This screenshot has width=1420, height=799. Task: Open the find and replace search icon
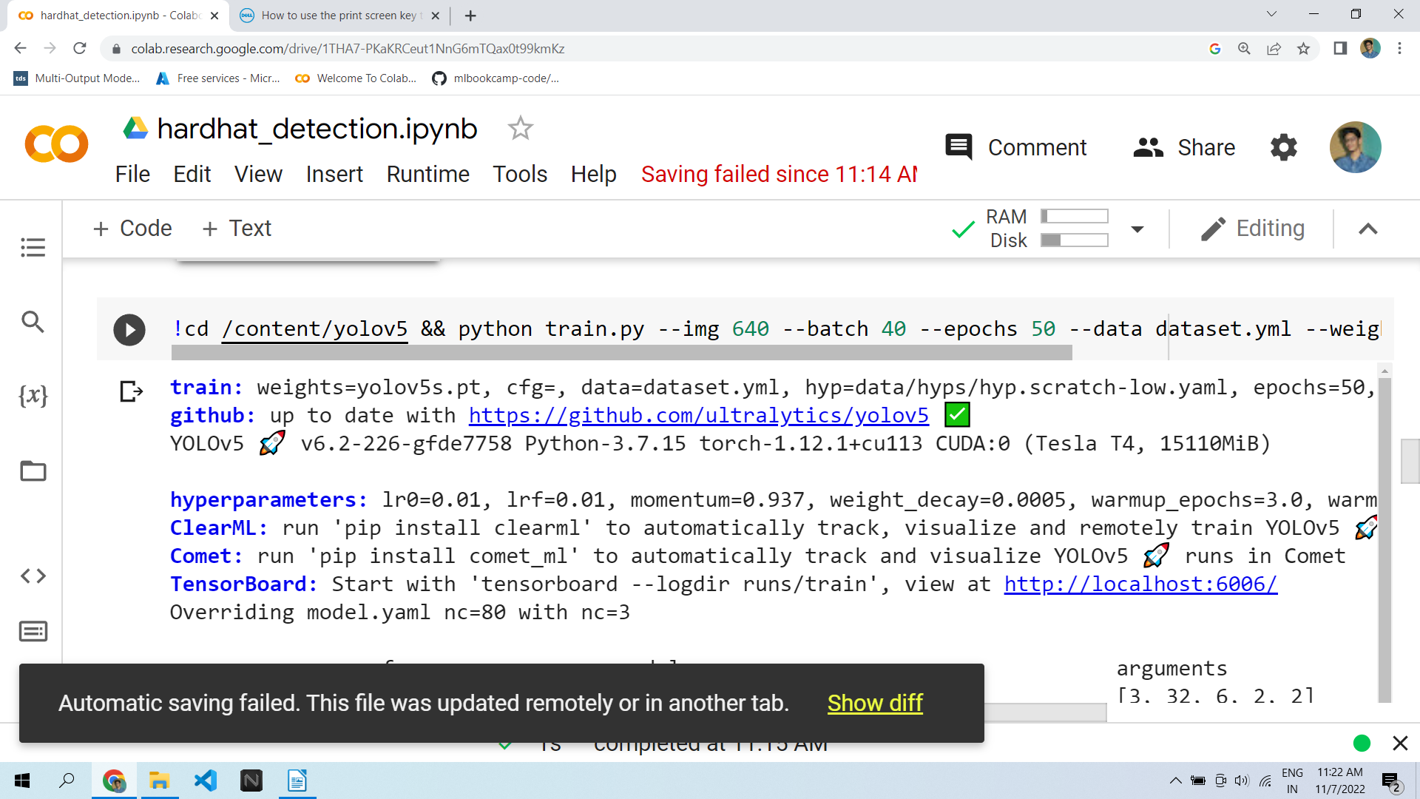coord(33,322)
